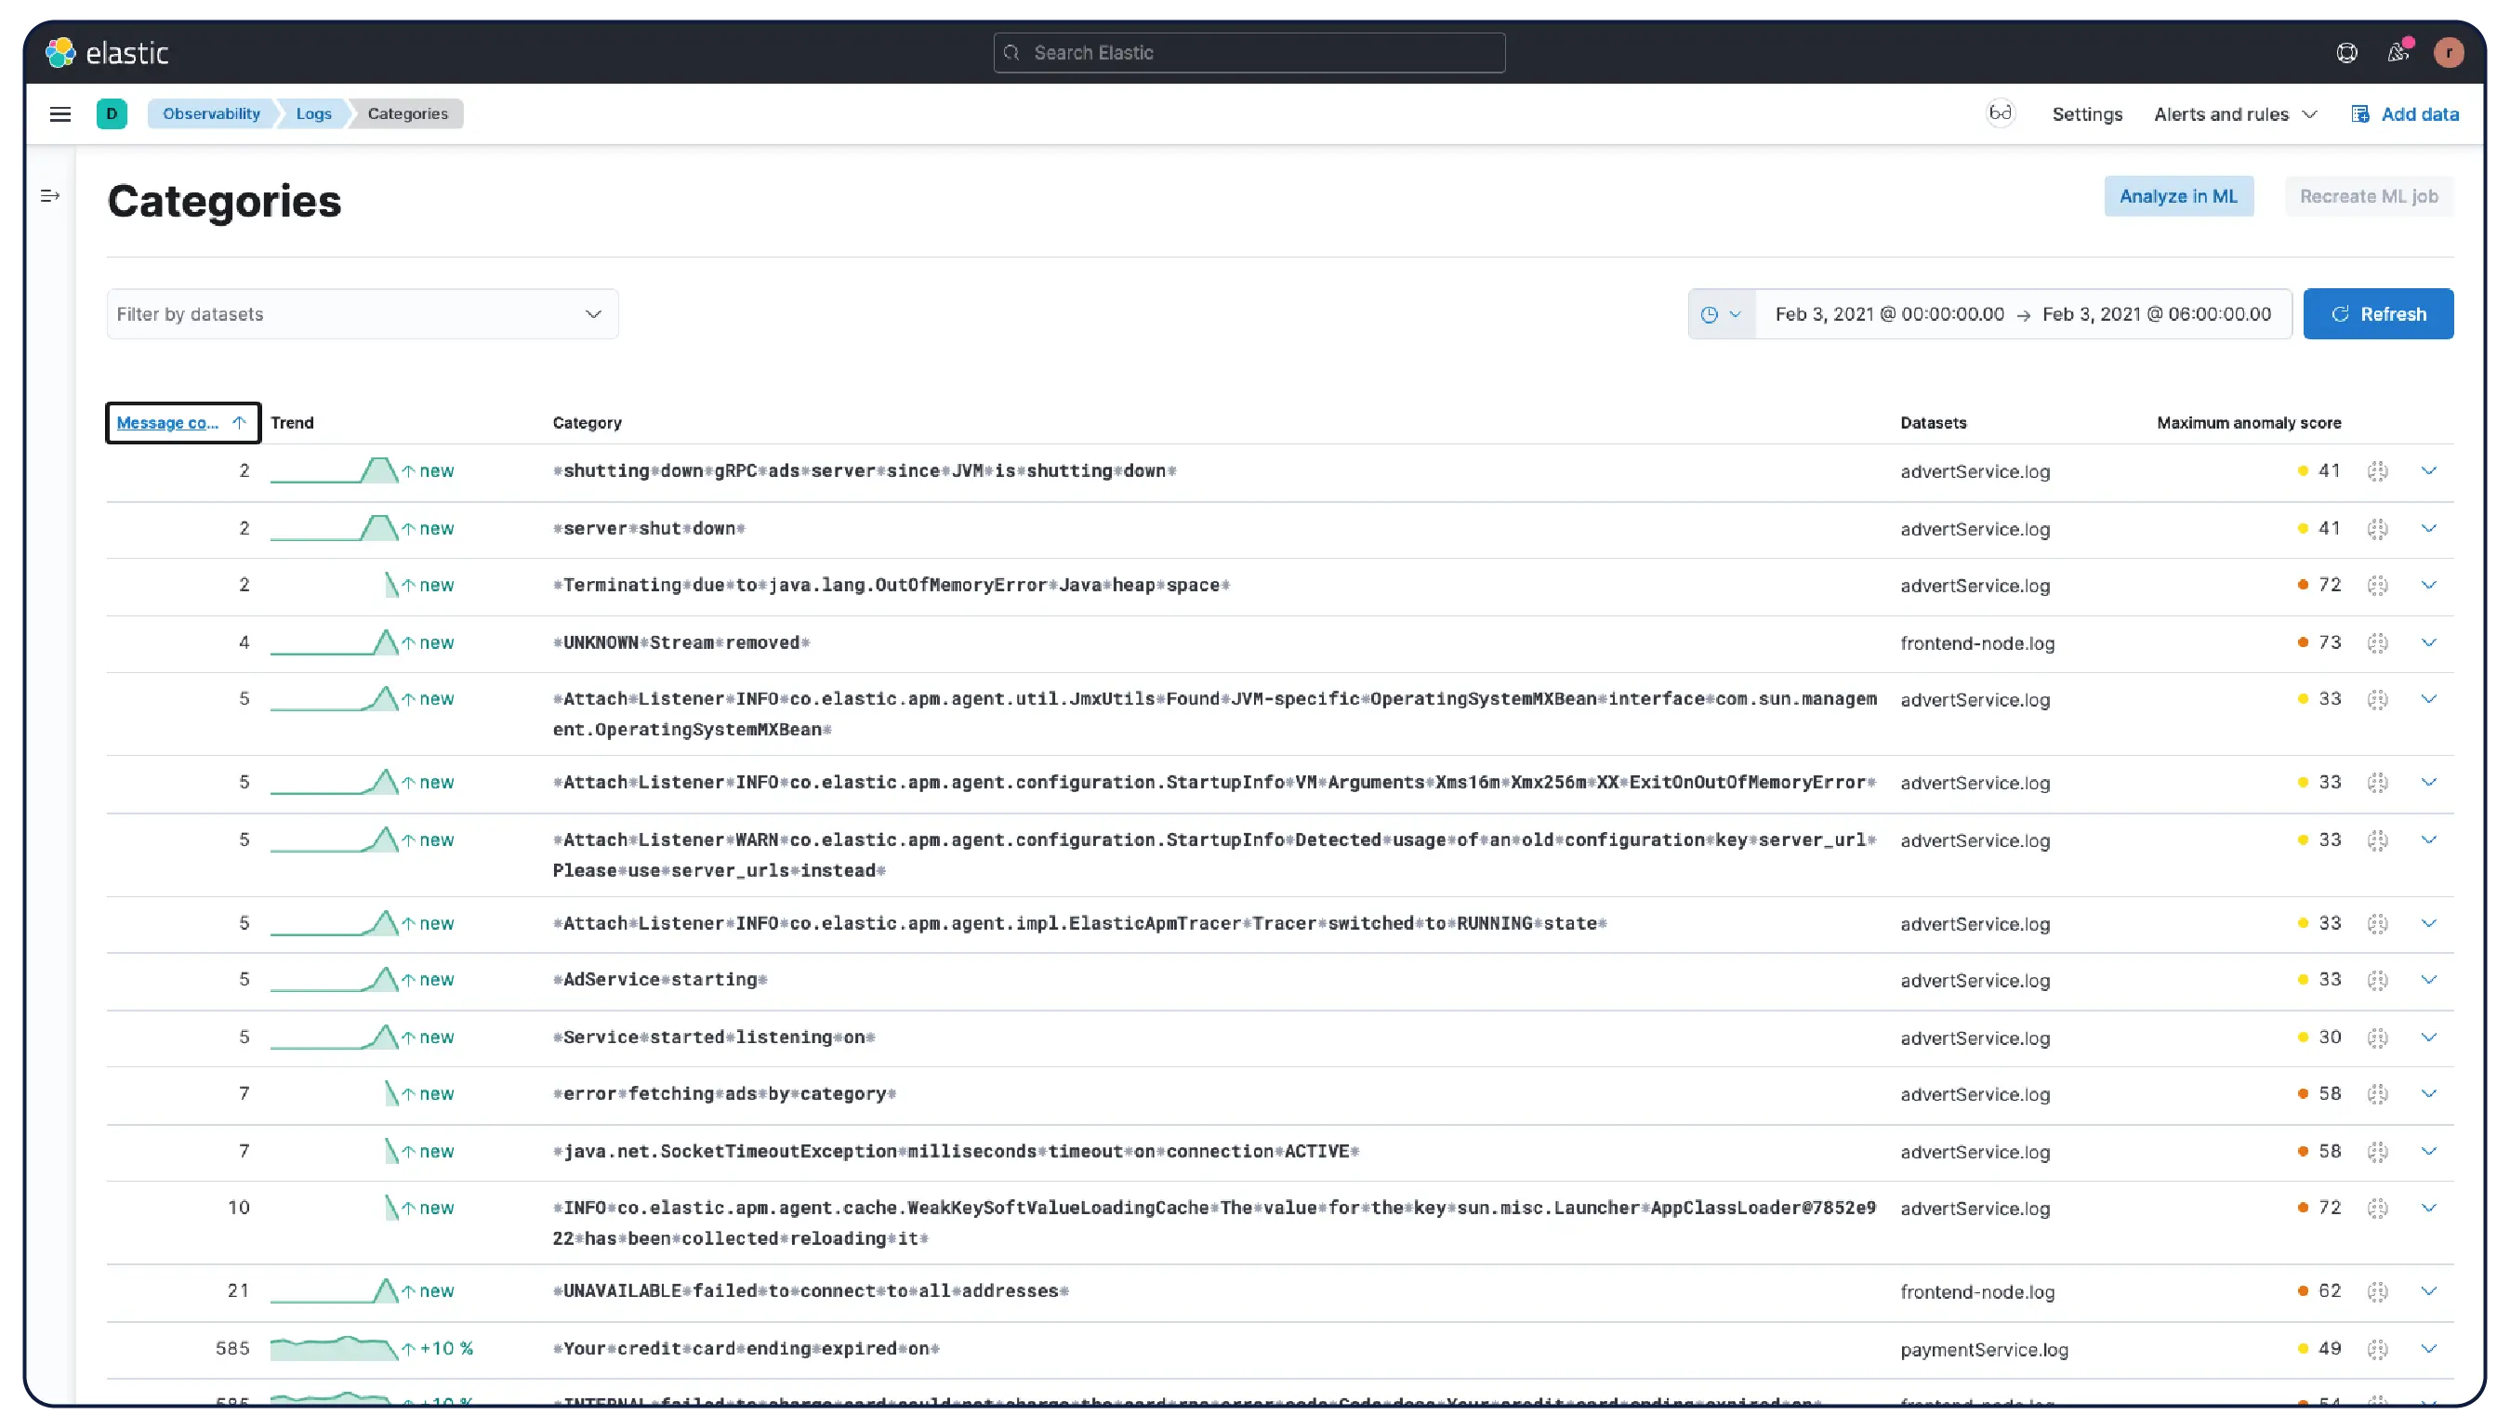Viewport: 2510px width, 1428px height.
Task: Open the navigation hamburger menu
Action: point(59,113)
